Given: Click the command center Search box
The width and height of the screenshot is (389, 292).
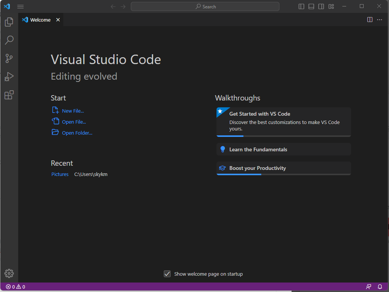Looking at the screenshot, I should coord(205,6).
